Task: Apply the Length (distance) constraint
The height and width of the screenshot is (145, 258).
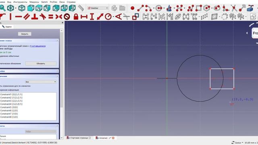Action: [x=100, y=17]
